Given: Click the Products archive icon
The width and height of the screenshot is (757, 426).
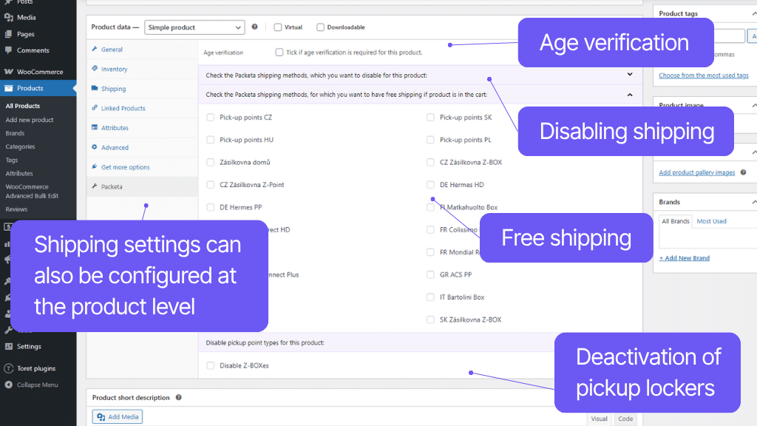Looking at the screenshot, I should (x=9, y=89).
